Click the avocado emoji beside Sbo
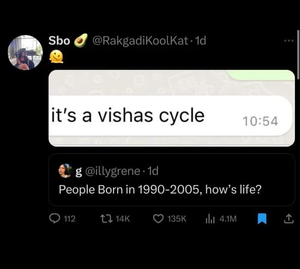Screen dimensions: 300x269 [81, 41]
